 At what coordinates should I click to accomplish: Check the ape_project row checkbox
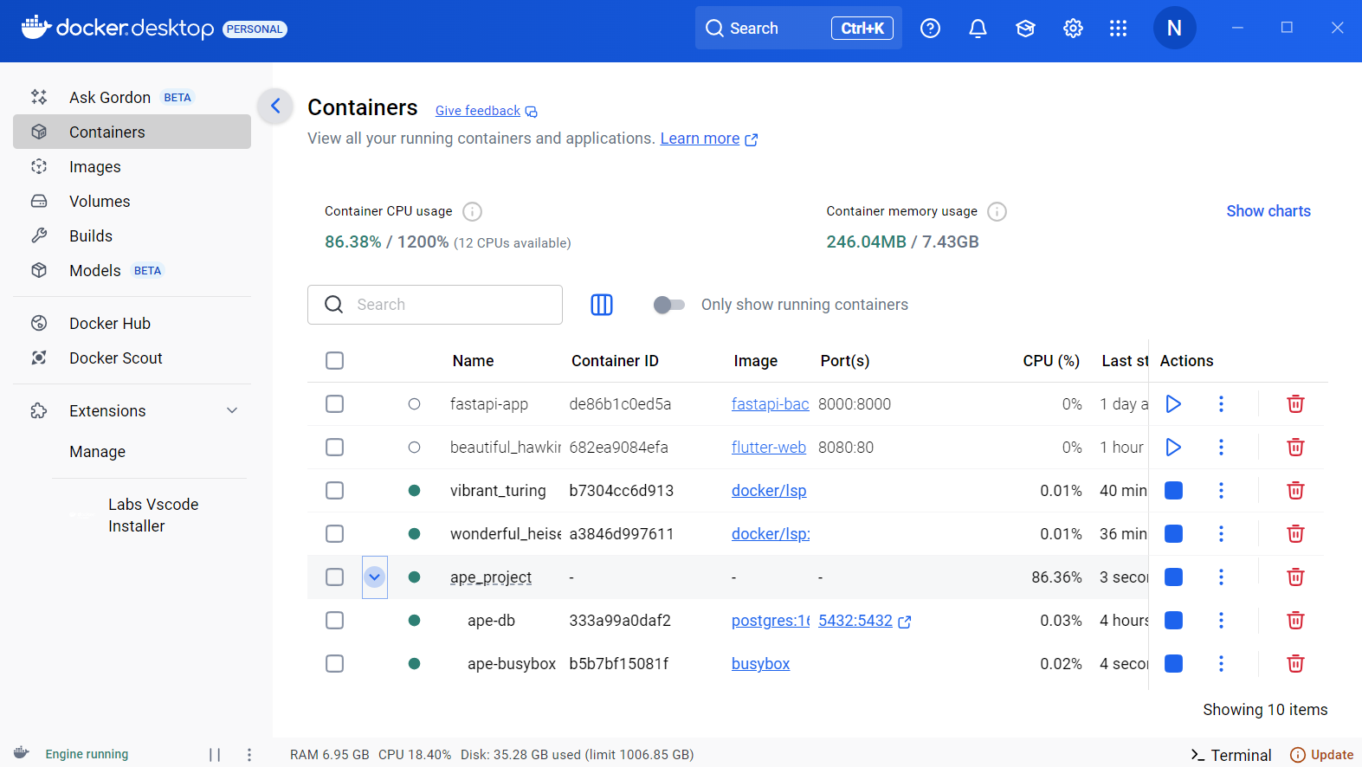coord(334,577)
